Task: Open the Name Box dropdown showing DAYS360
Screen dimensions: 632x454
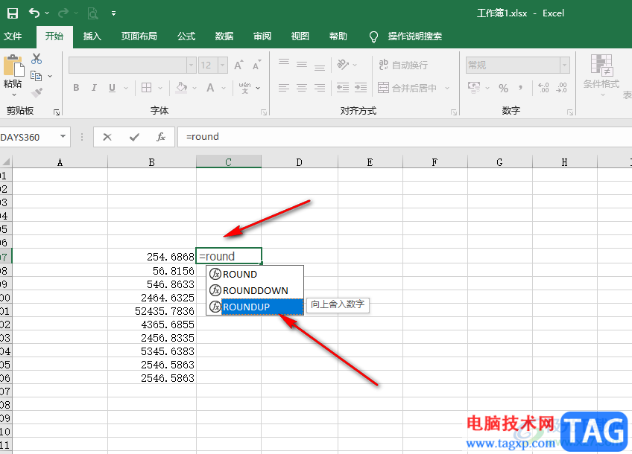Action: 63,136
